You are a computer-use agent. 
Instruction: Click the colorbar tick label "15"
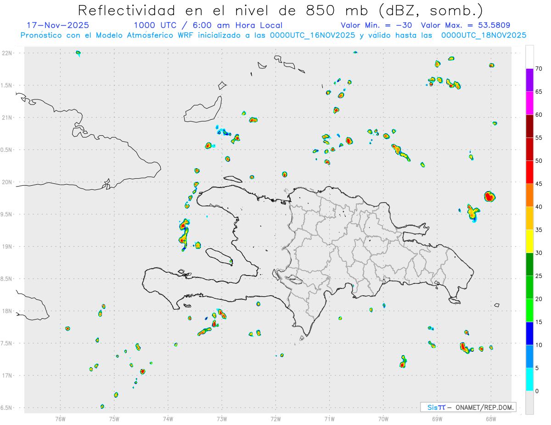click(539, 322)
